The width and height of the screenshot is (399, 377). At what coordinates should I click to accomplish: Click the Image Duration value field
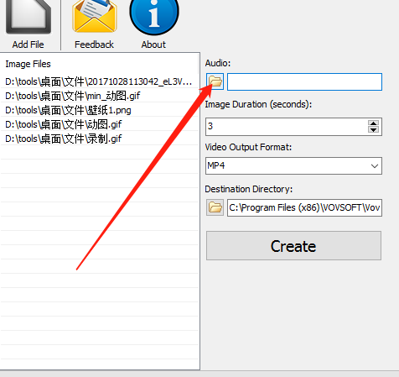(287, 127)
